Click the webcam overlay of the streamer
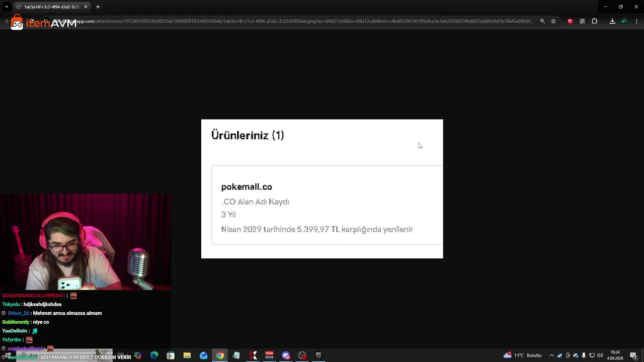This screenshot has height=362, width=644. tap(86, 242)
